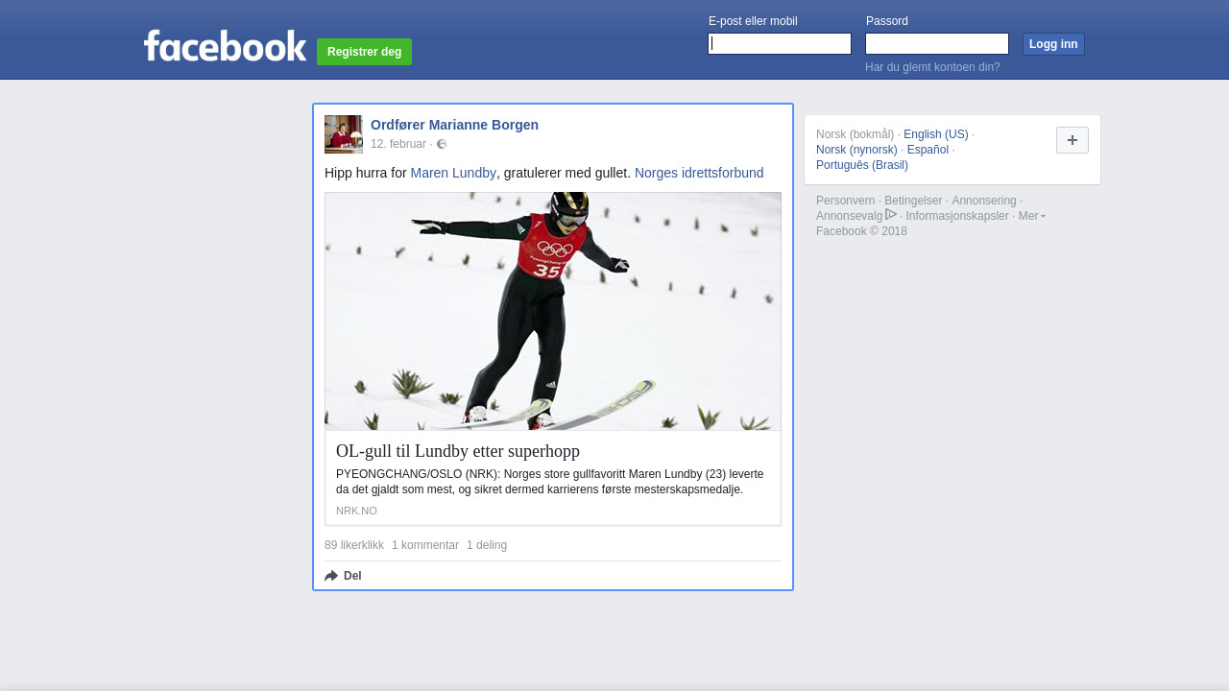Switch language to Português (Brasil)
The width and height of the screenshot is (1229, 691).
click(862, 165)
